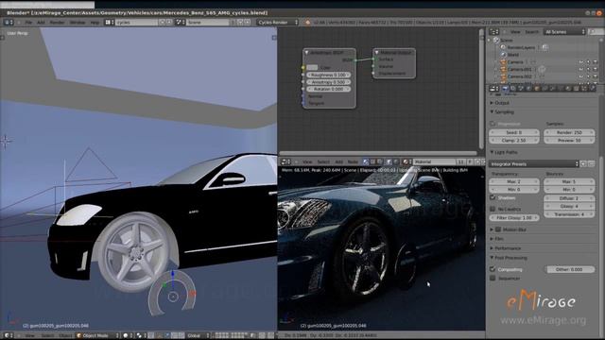605x340 pixels.
Task: Click the Glossy bounces field
Action: point(569,206)
